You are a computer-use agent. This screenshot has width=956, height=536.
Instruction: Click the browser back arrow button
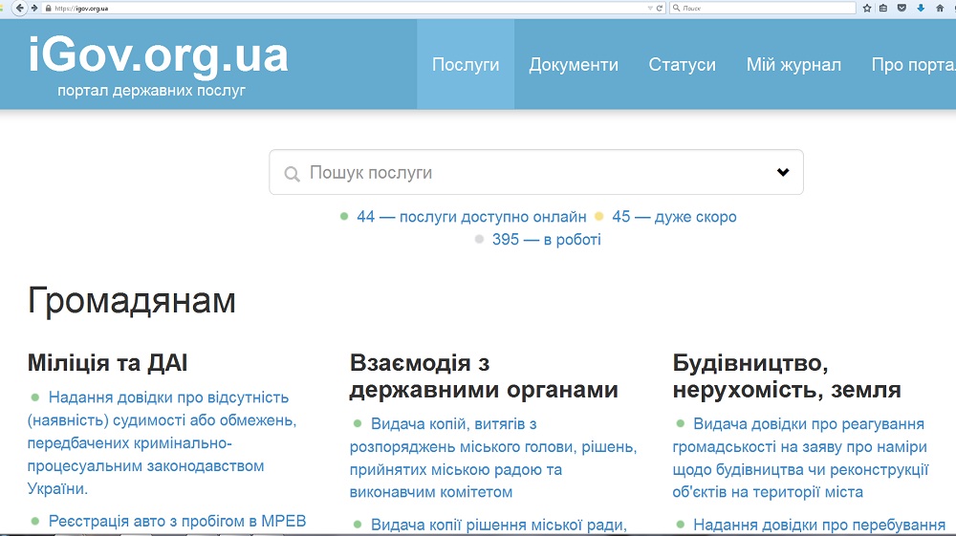(21, 8)
